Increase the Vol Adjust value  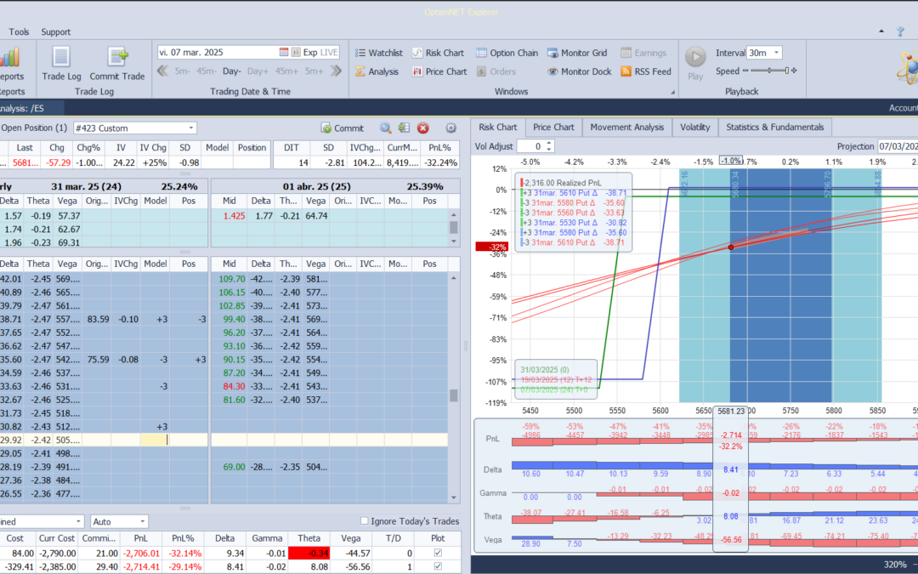pyautogui.click(x=548, y=143)
